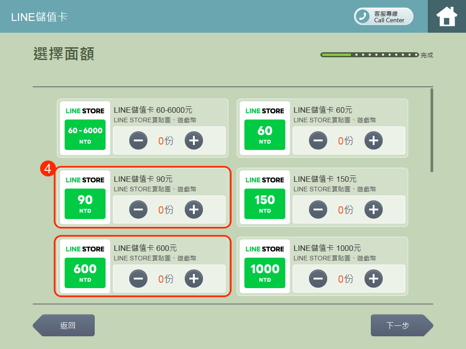
Task: Add one LINE儲值卡 600元 card
Action: (x=194, y=279)
